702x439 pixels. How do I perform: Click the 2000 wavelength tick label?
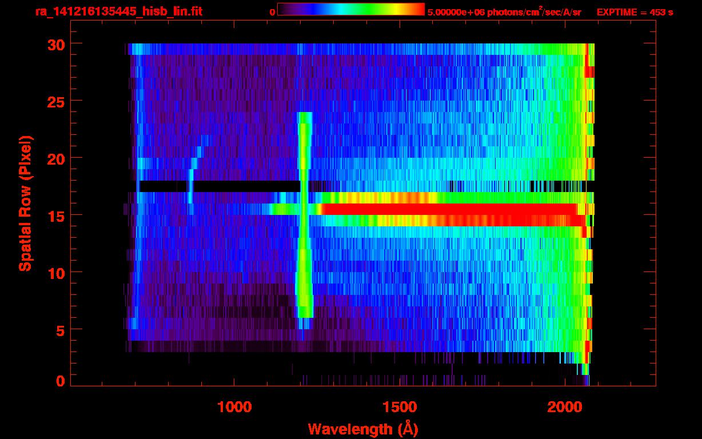point(565,407)
